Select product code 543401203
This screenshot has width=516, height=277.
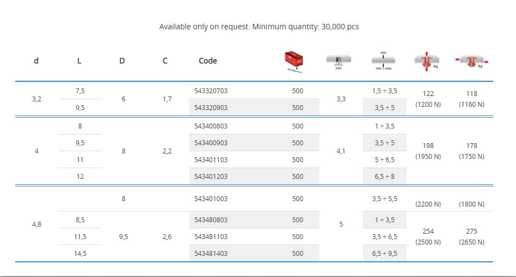[x=211, y=177]
